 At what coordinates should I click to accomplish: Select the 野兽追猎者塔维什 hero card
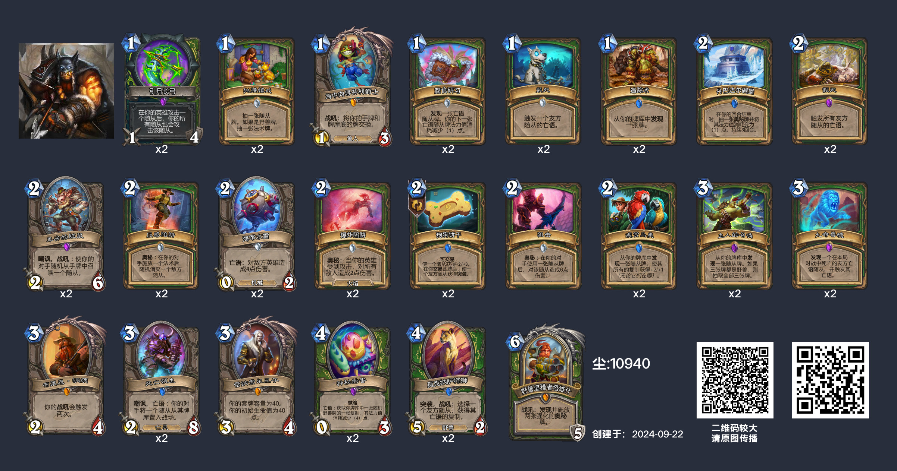[x=546, y=383]
